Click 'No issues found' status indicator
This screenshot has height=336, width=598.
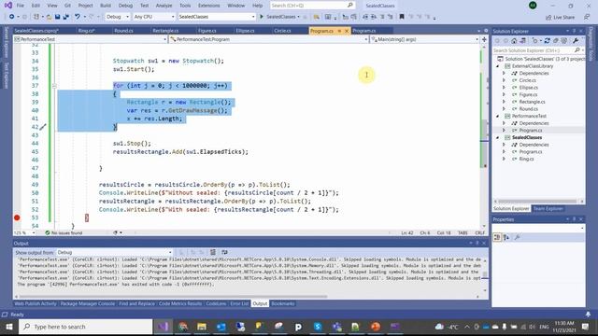[x=64, y=232]
